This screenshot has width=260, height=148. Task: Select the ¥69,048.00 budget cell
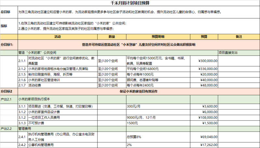pyautogui.click(x=204, y=137)
